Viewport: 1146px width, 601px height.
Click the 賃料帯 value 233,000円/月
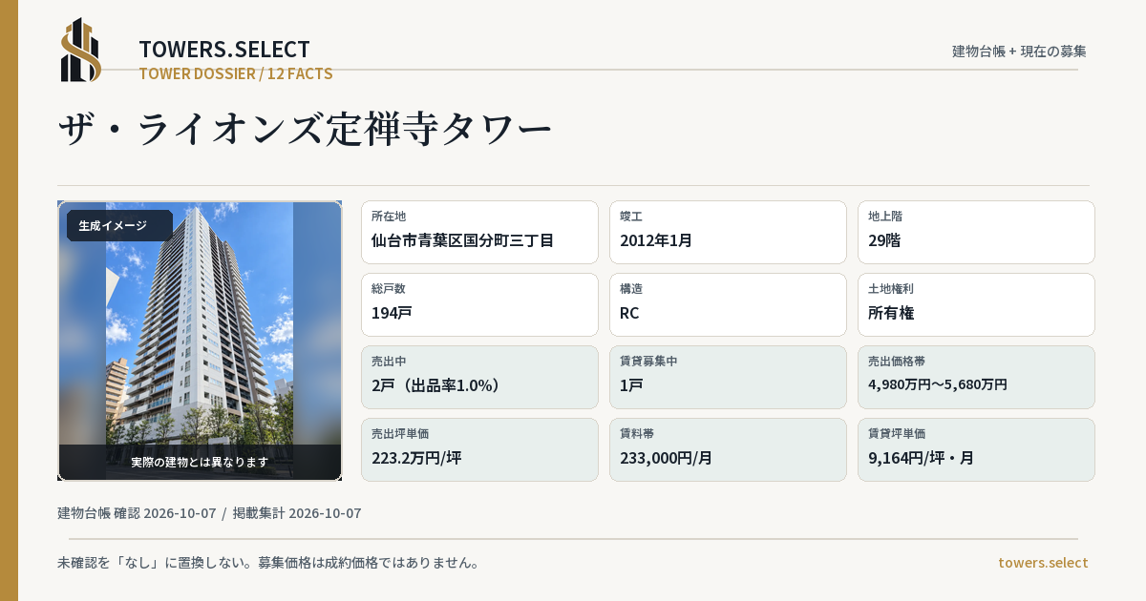tap(667, 458)
